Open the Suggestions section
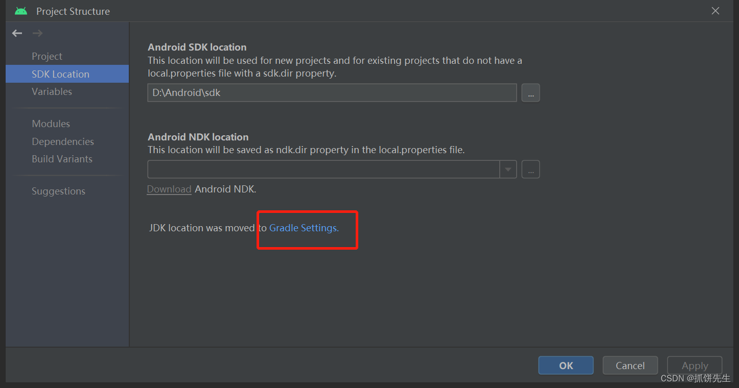Image resolution: width=739 pixels, height=388 pixels. pos(58,191)
